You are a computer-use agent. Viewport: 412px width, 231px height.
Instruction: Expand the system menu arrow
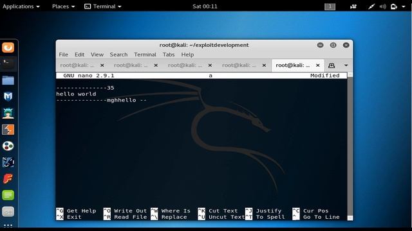[404, 6]
